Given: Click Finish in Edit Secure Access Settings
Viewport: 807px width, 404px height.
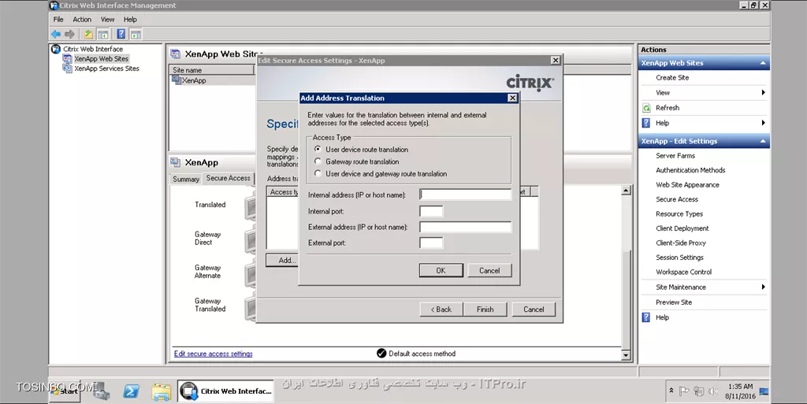Looking at the screenshot, I should [485, 309].
